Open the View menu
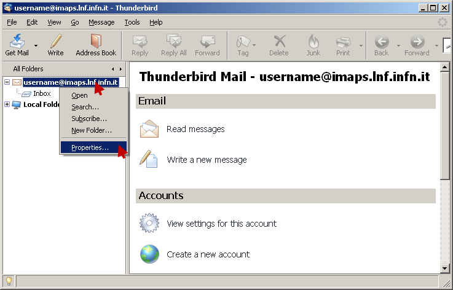 54,22
